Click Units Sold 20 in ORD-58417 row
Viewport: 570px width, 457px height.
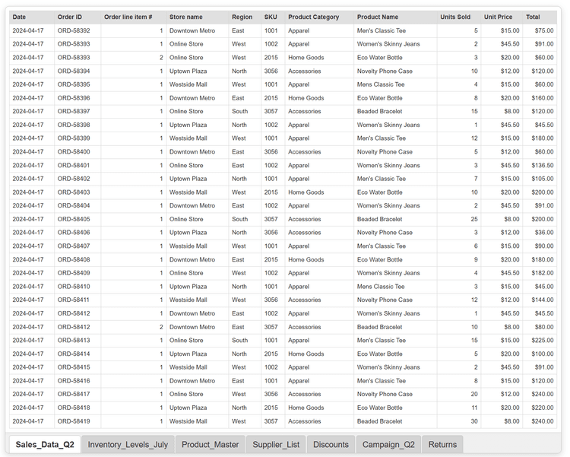coord(459,394)
